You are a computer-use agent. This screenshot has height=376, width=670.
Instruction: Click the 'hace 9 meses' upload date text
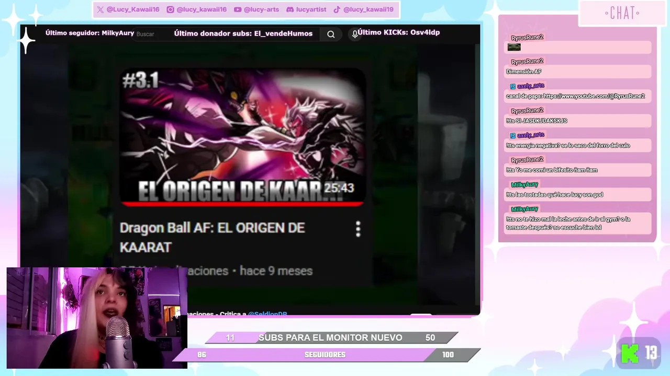click(276, 271)
